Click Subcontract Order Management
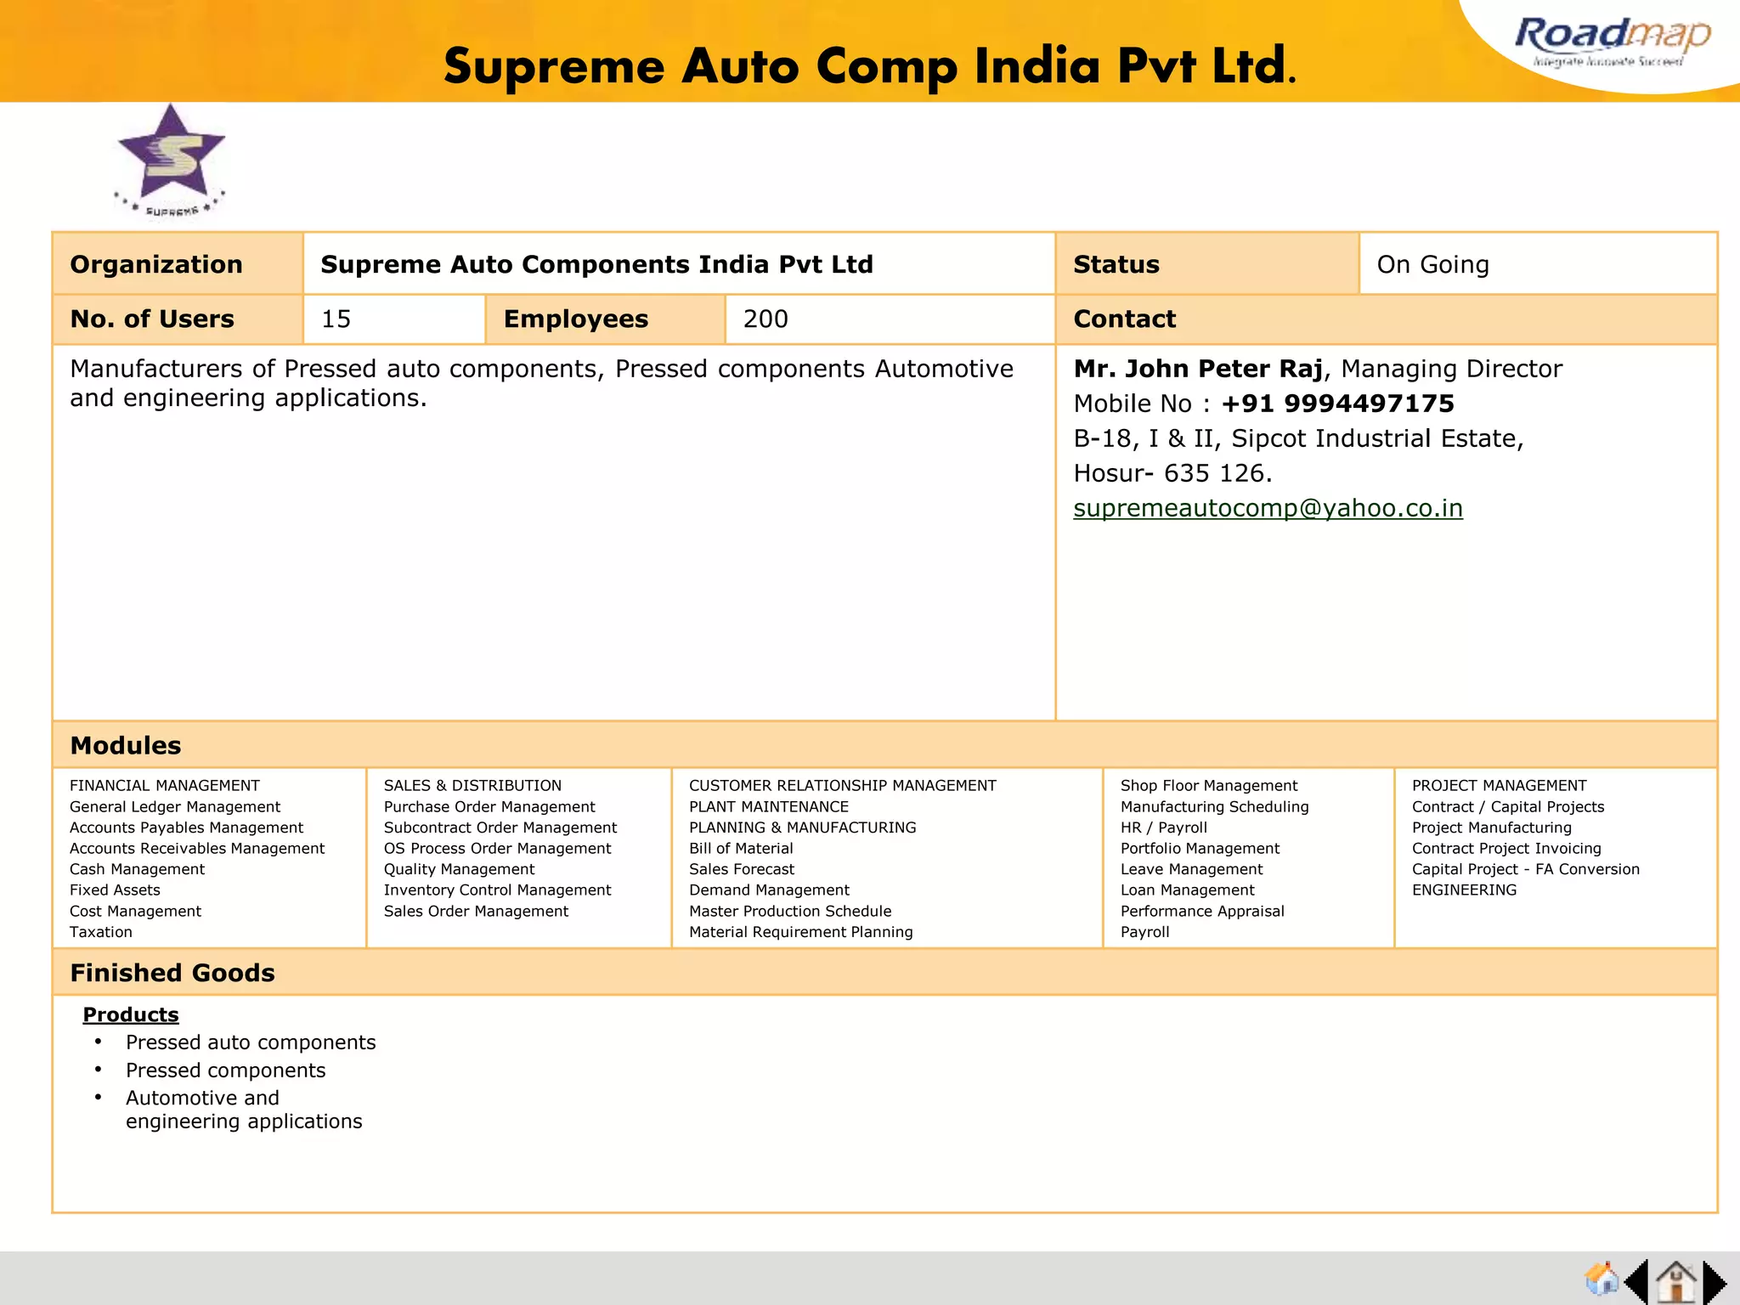This screenshot has width=1740, height=1305. point(500,827)
